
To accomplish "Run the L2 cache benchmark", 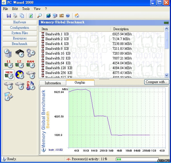I will 20,64.
